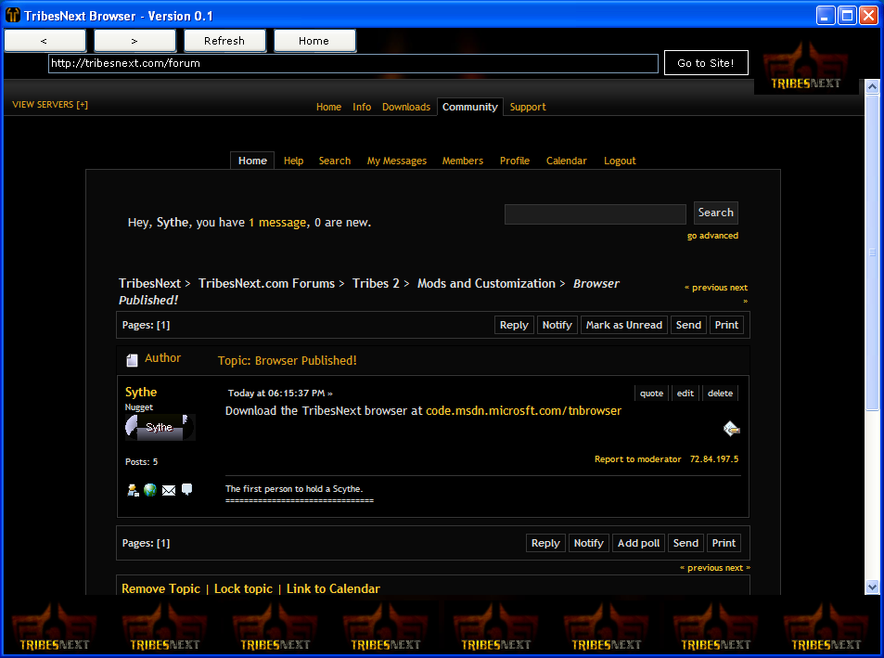This screenshot has width=884, height=658.
Task: Click the website globe icon
Action: [150, 490]
